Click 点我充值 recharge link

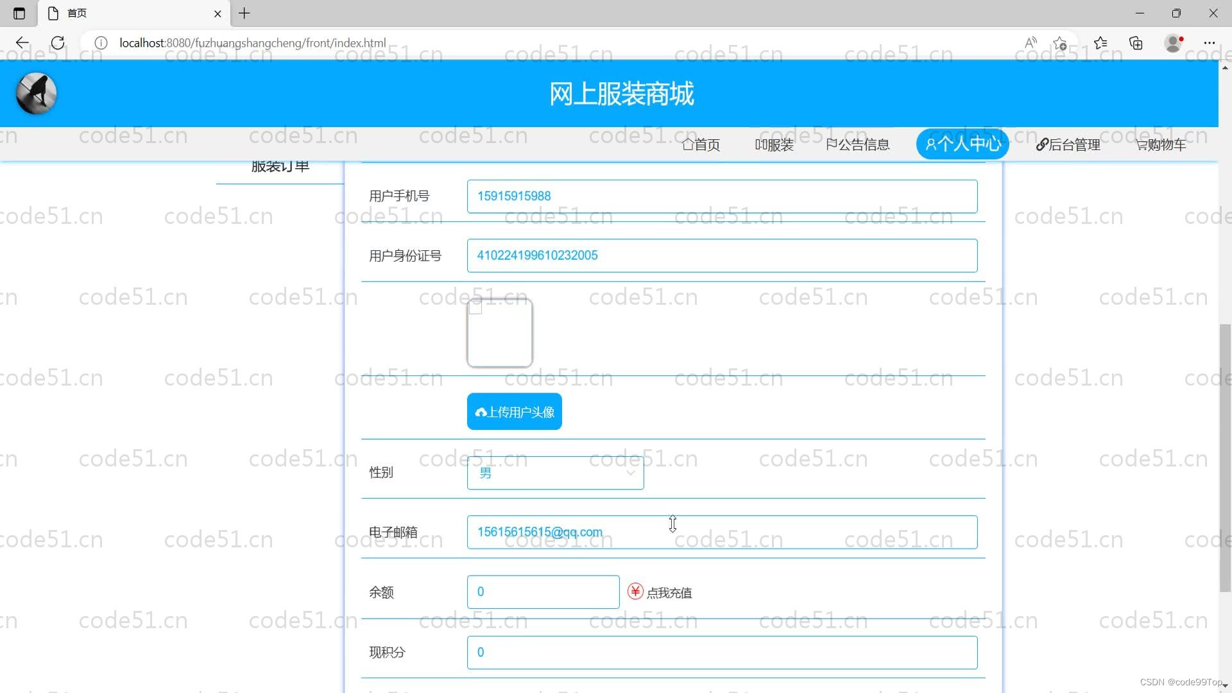click(x=669, y=593)
